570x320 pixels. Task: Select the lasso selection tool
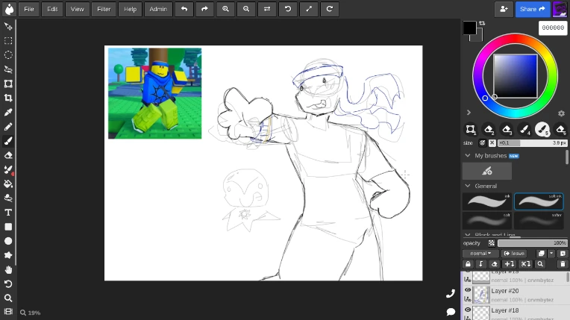click(8, 69)
